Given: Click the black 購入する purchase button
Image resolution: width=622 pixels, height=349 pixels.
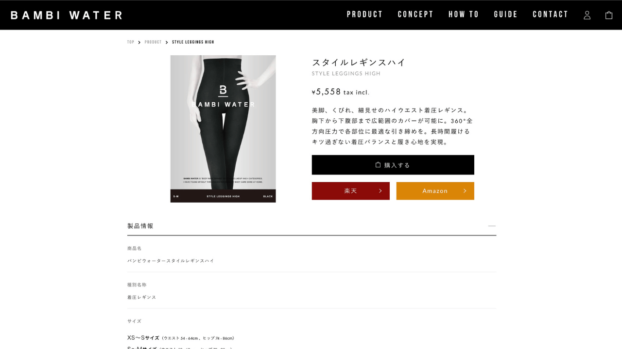Looking at the screenshot, I should [393, 165].
